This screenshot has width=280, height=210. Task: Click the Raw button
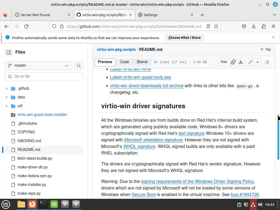tap(224, 62)
